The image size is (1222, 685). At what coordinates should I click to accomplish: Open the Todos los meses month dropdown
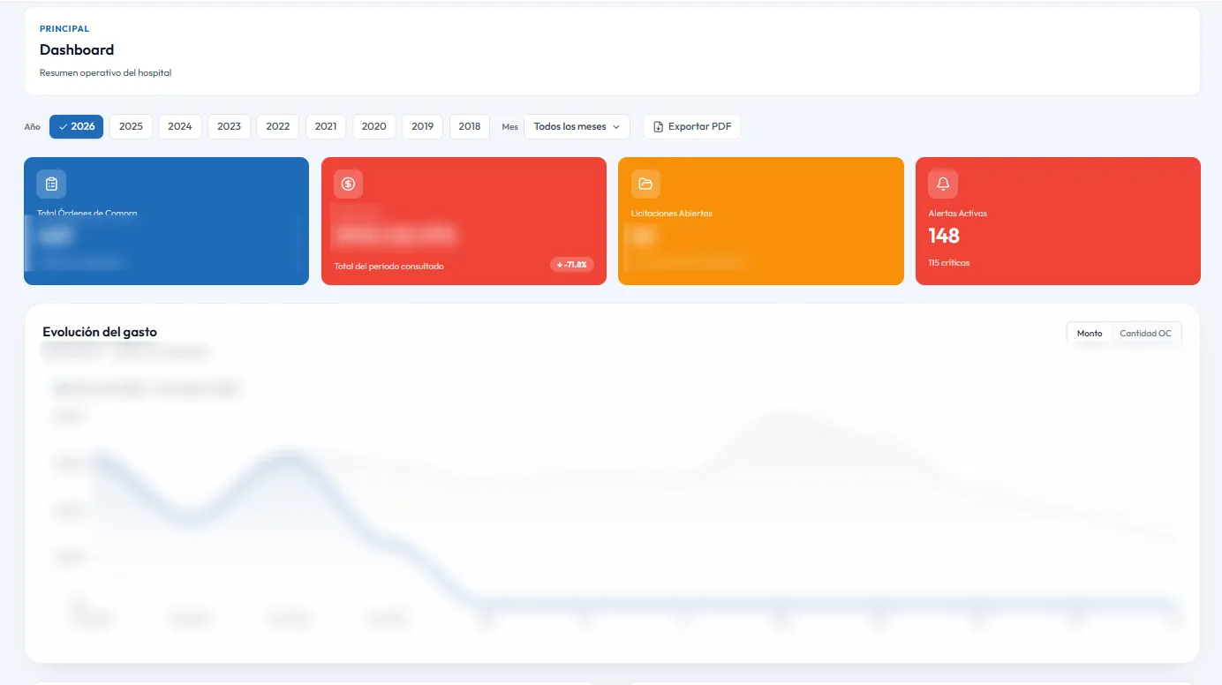point(576,126)
